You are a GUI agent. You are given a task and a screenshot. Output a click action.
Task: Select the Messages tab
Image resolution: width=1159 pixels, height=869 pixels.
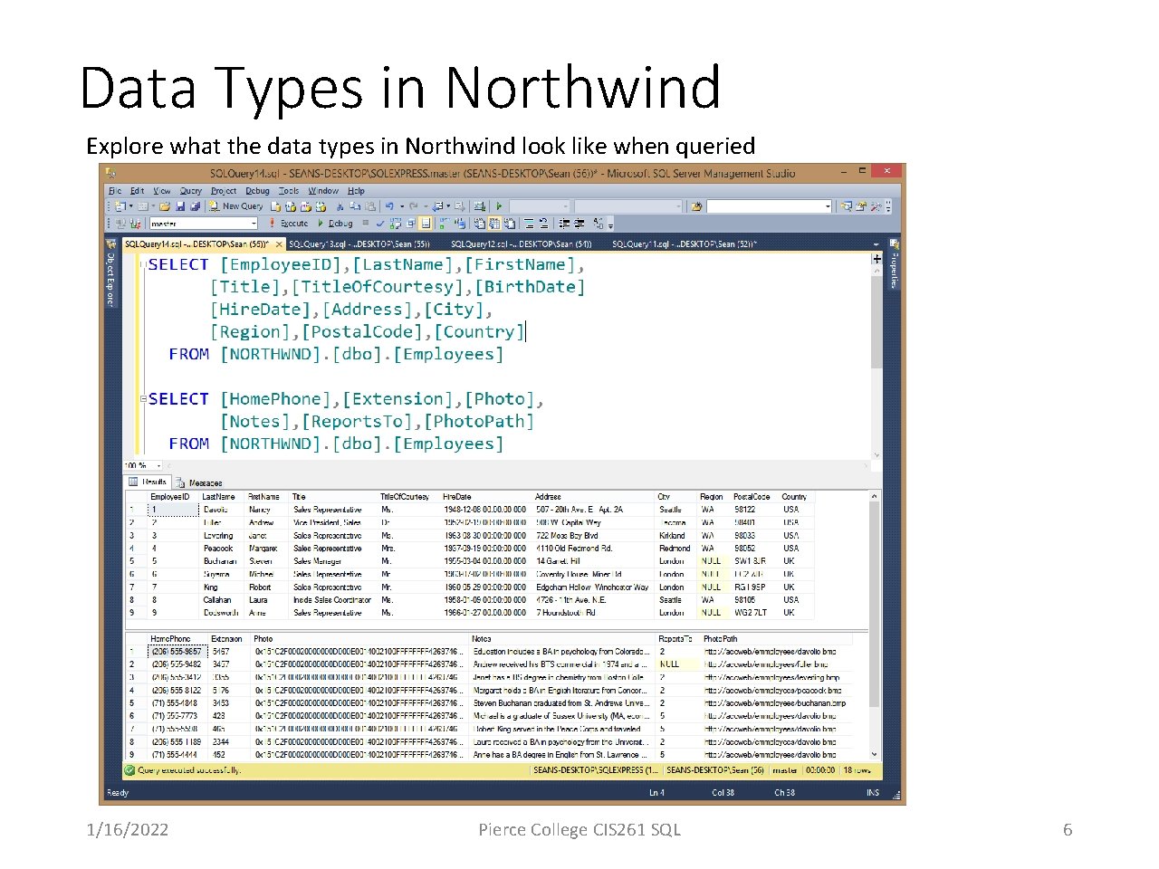[x=199, y=482]
